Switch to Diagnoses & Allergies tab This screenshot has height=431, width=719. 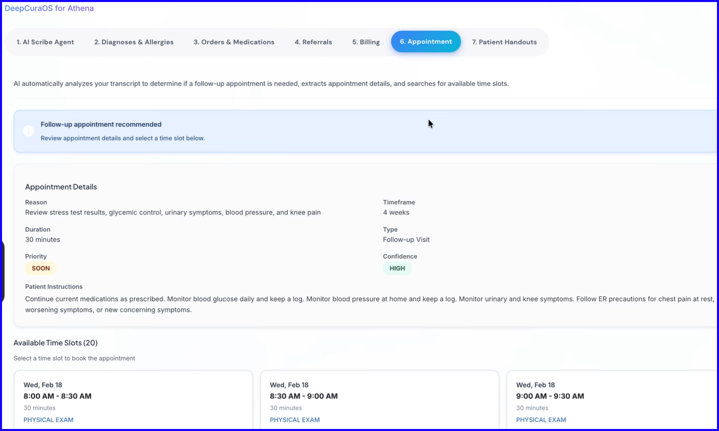(x=134, y=42)
